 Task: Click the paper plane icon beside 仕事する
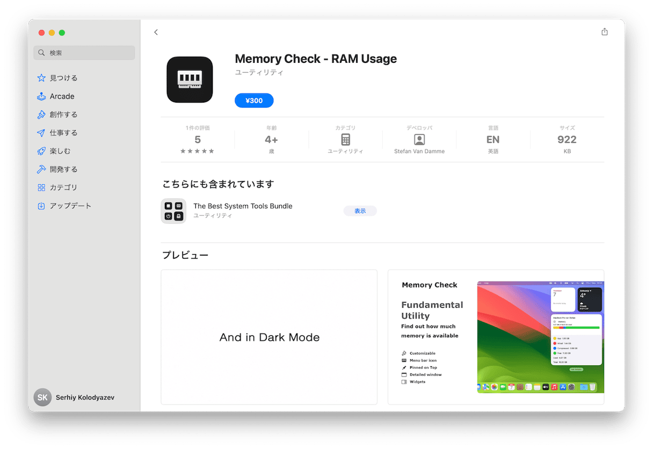coord(41,133)
